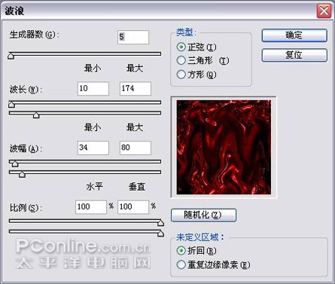335x284 pixels.
Task: Click the 水平 column heading
Action: [x=94, y=187]
